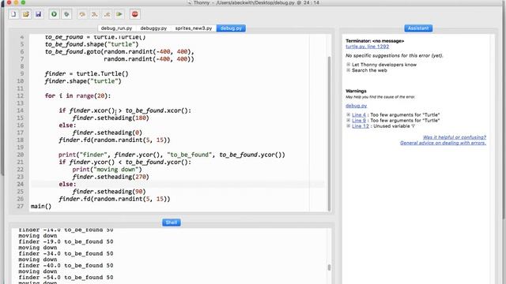This screenshot has height=284, width=506.
Task: Click shell output 'finder -40.0 to_be_found 50'
Action: [66, 266]
